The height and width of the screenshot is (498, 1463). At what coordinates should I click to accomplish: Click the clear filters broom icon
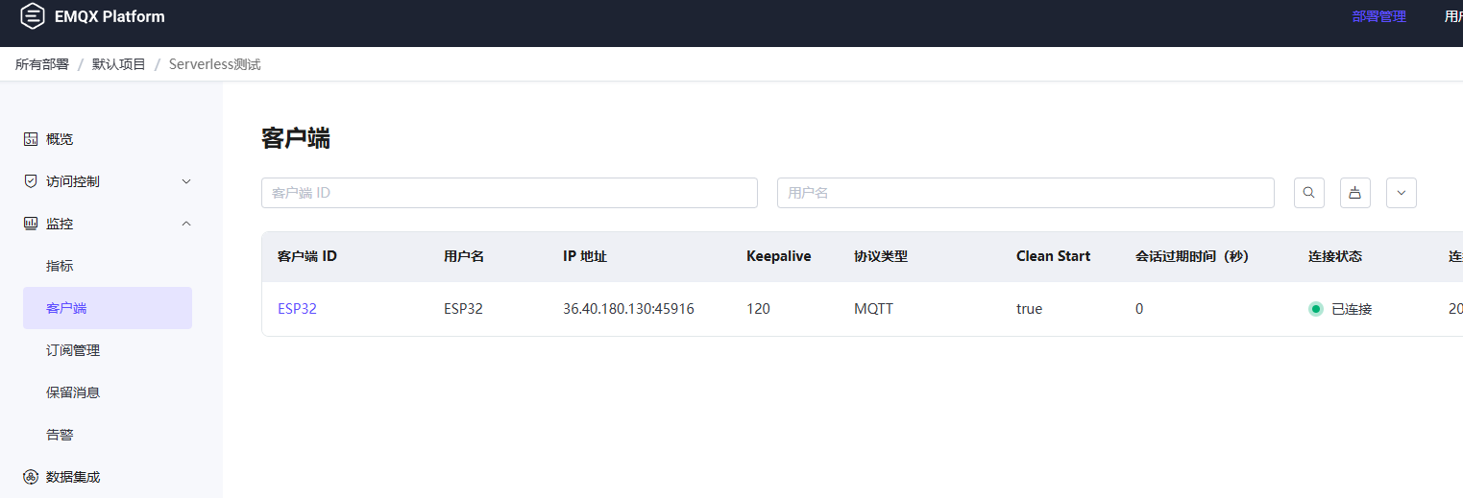(x=1354, y=193)
